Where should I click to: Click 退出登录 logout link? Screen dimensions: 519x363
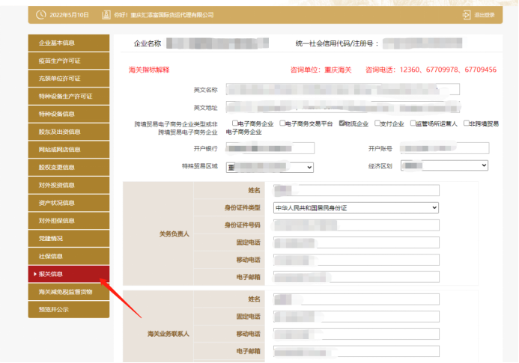pyautogui.click(x=485, y=15)
